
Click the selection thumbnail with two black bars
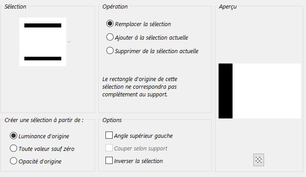(x=43, y=42)
